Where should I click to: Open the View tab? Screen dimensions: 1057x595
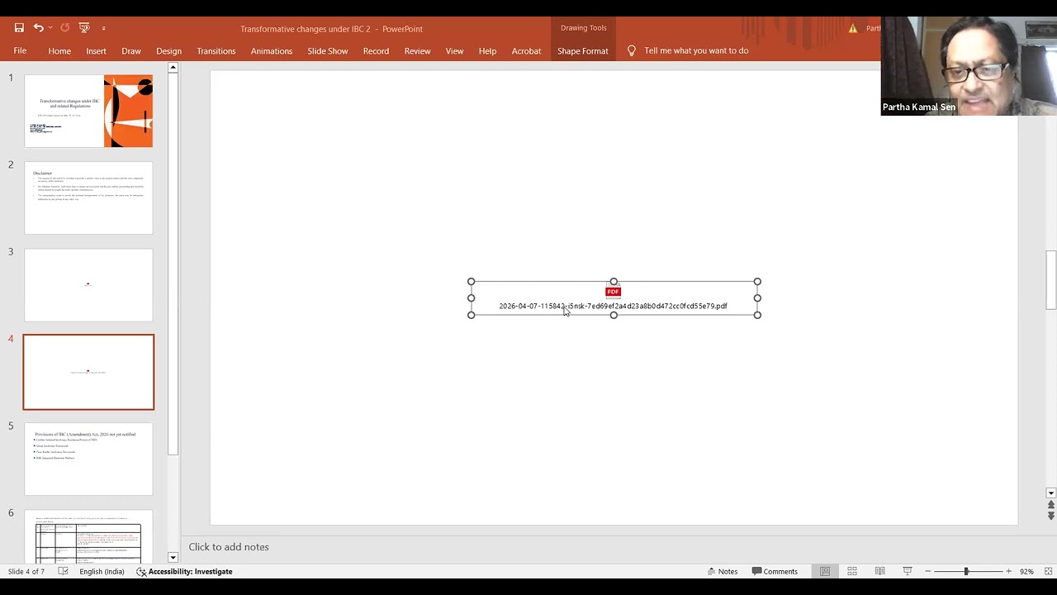454,50
